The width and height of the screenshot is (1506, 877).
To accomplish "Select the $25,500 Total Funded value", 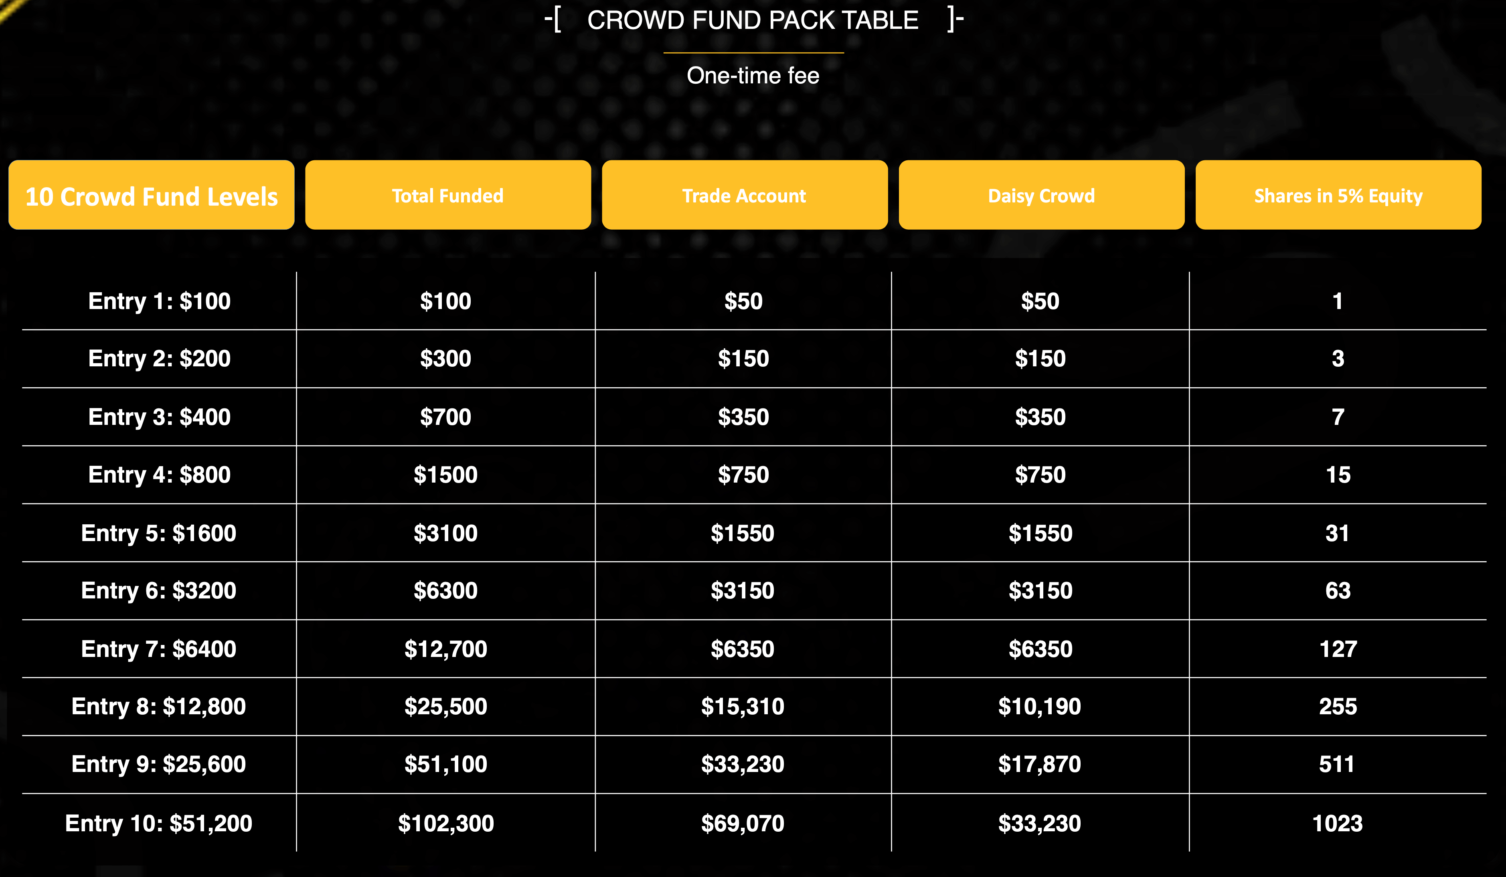I will pyautogui.click(x=446, y=706).
